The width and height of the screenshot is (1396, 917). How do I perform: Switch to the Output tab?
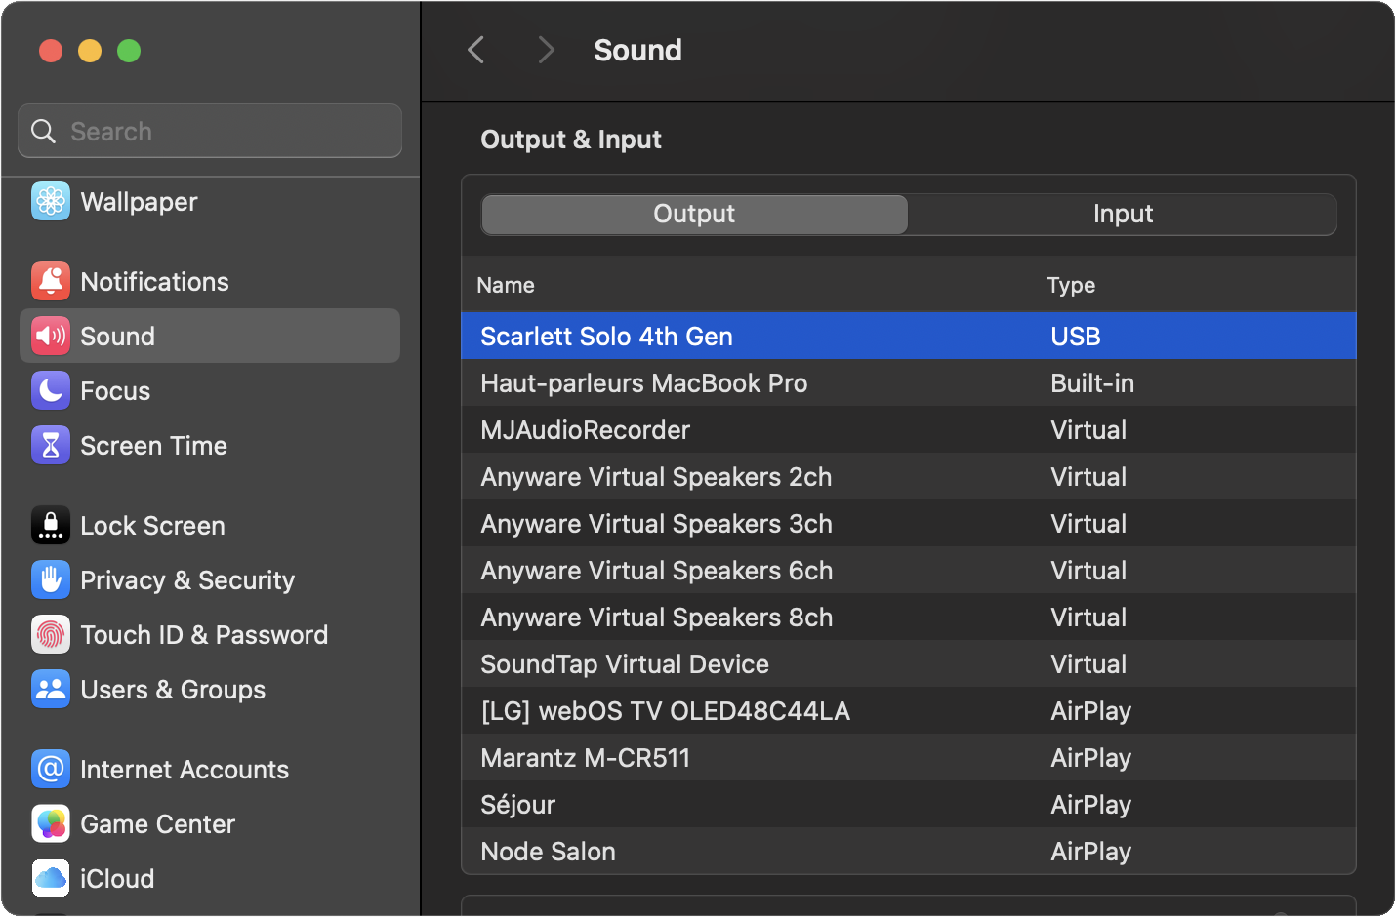click(x=694, y=215)
